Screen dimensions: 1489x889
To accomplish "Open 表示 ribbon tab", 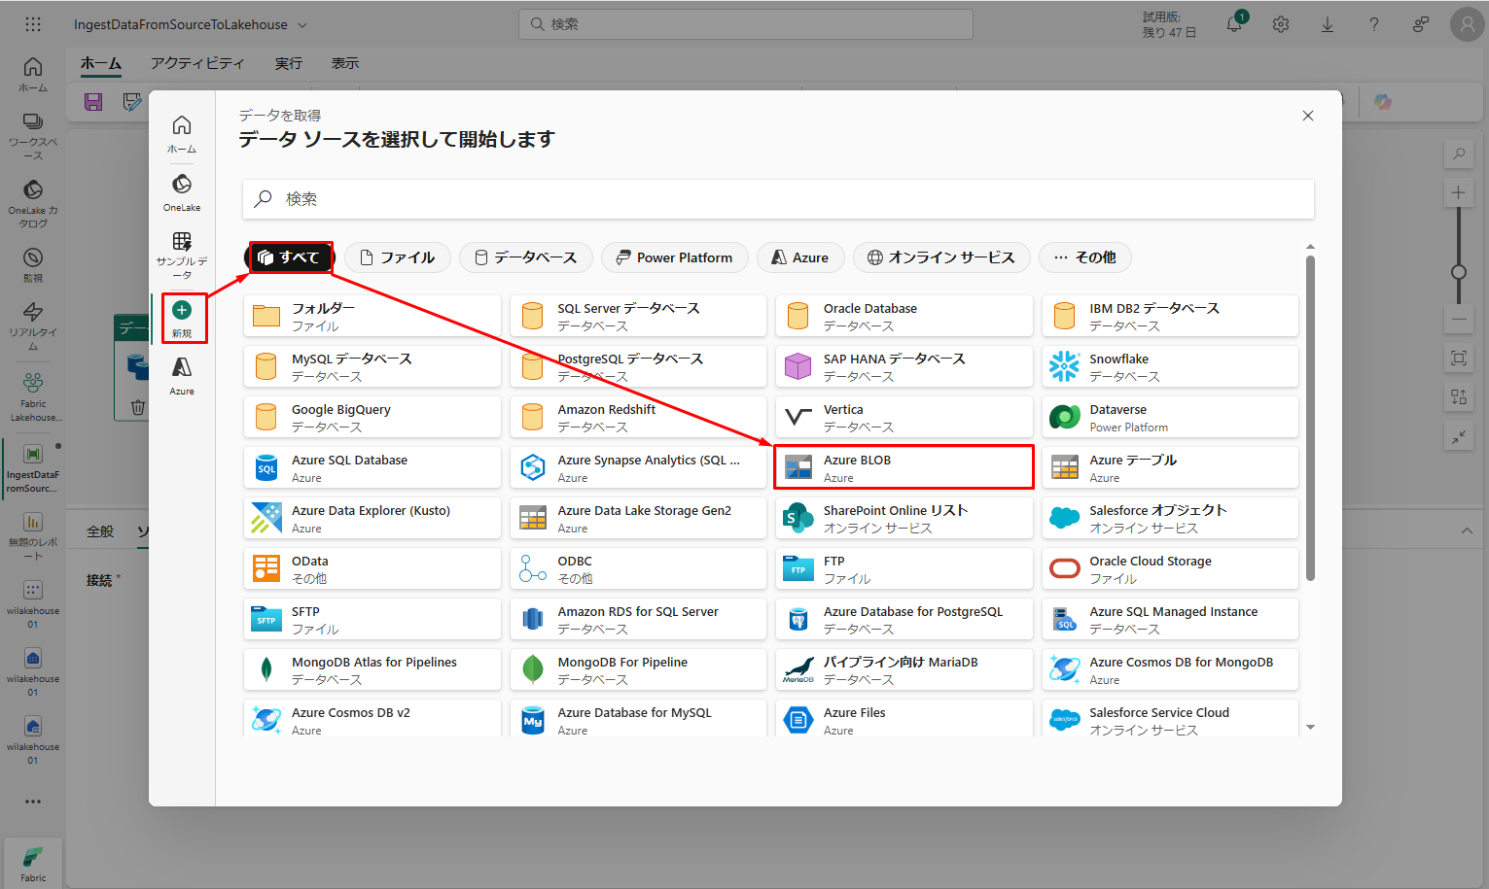I will pyautogui.click(x=345, y=63).
